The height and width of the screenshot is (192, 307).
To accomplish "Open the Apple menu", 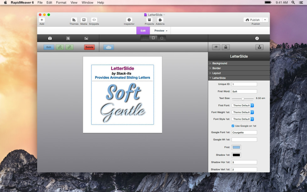I will coord(5,2).
